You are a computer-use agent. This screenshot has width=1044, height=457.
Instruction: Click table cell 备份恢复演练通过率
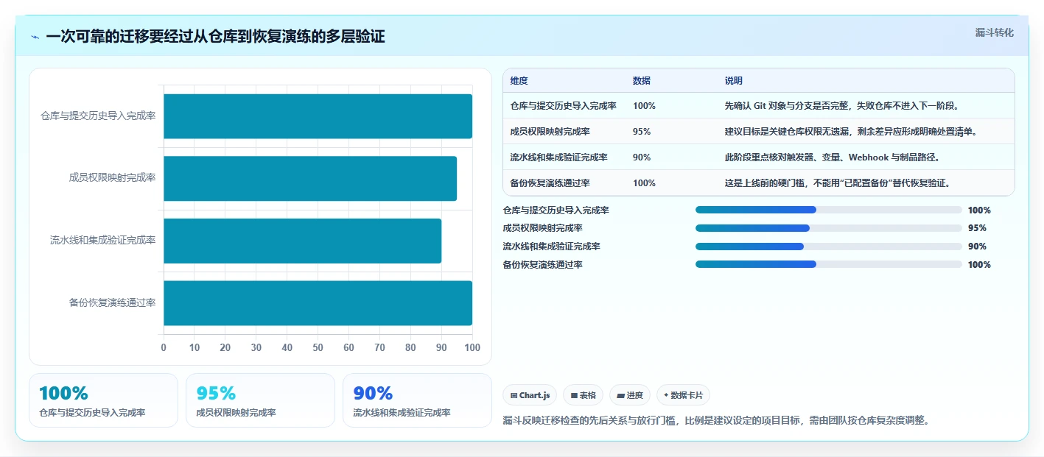tap(550, 183)
